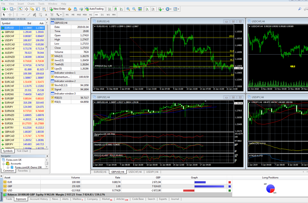Click the Long Positions pie chart

270,189
